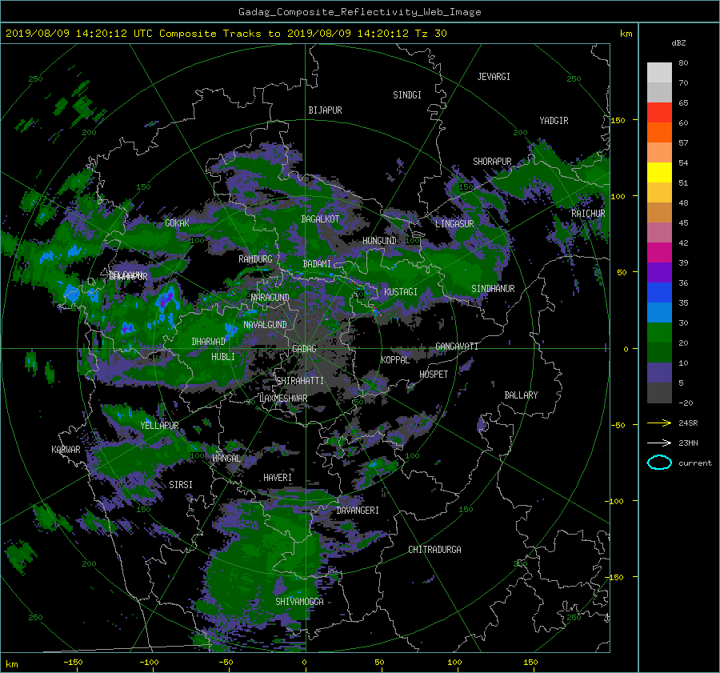The height and width of the screenshot is (673, 720).
Task: Click the white 23MN arrow legend icon
Action: 659,443
